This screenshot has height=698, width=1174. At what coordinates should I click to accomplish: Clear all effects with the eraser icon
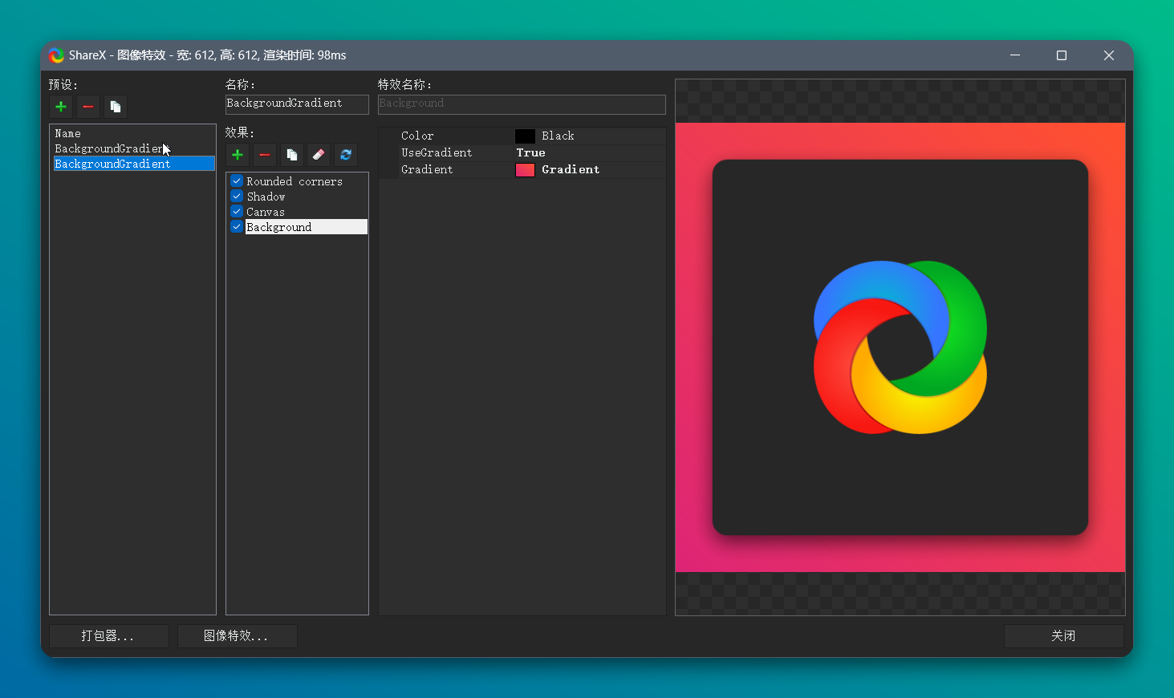click(319, 155)
